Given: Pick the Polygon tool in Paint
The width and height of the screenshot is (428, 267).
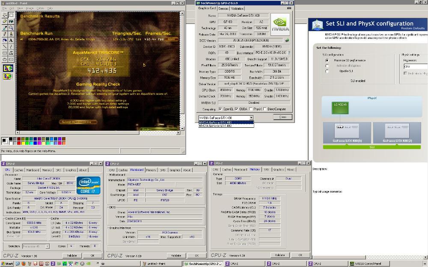Looking at the screenshot, I should [x=11, y=53].
